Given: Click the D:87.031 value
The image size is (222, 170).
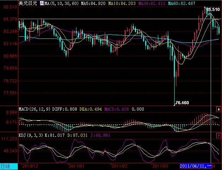Looking at the screenshot, I should coord(77,135).
